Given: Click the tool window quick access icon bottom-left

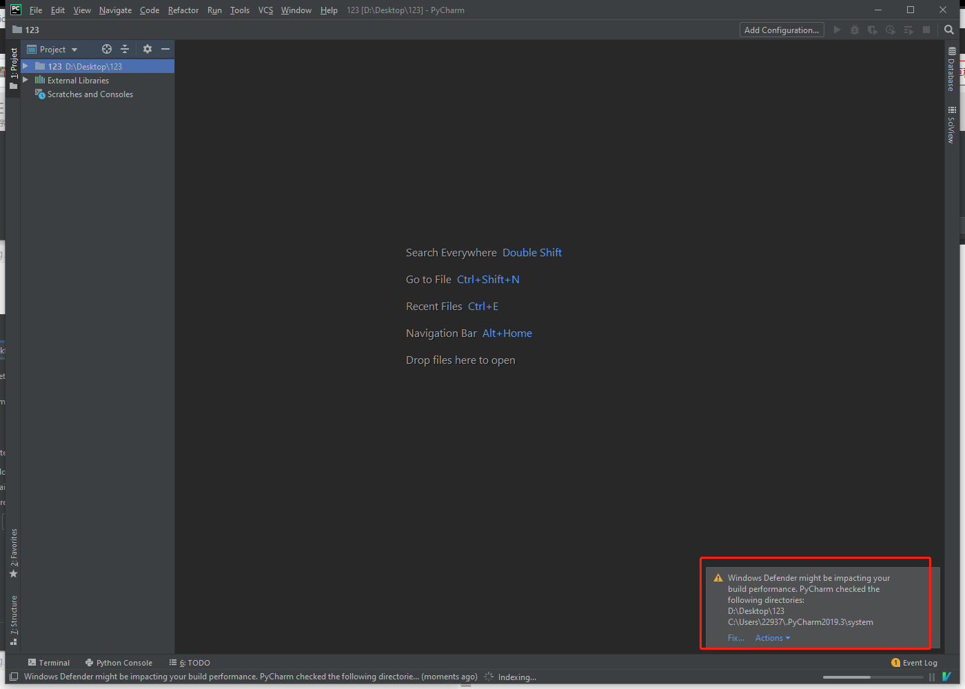Looking at the screenshot, I should (14, 677).
